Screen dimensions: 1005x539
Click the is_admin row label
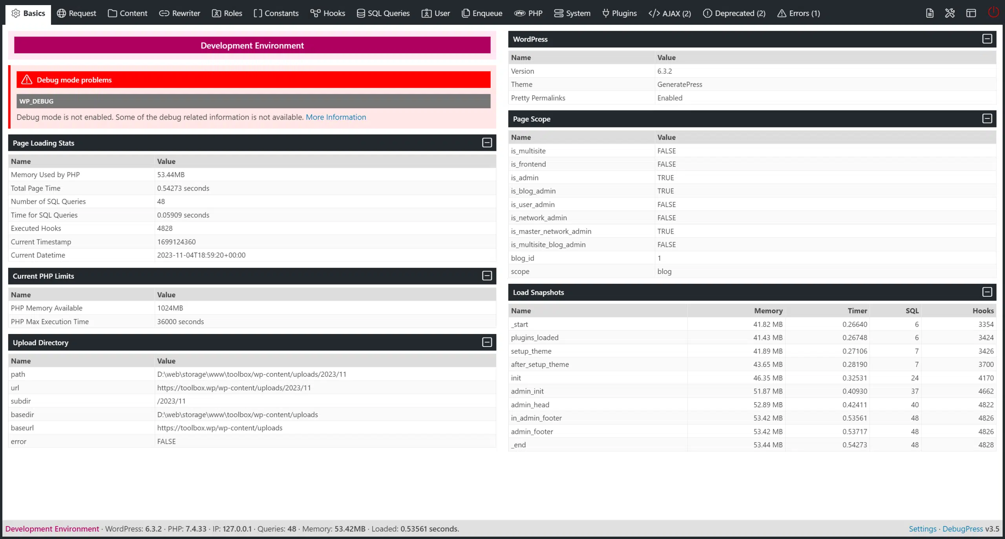(524, 178)
